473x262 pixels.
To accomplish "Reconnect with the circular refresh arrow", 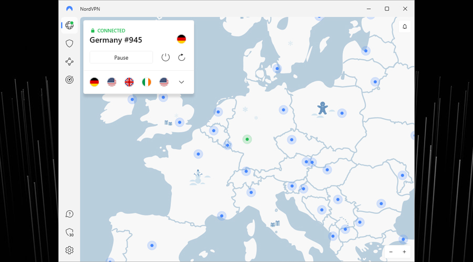I will coord(182,58).
